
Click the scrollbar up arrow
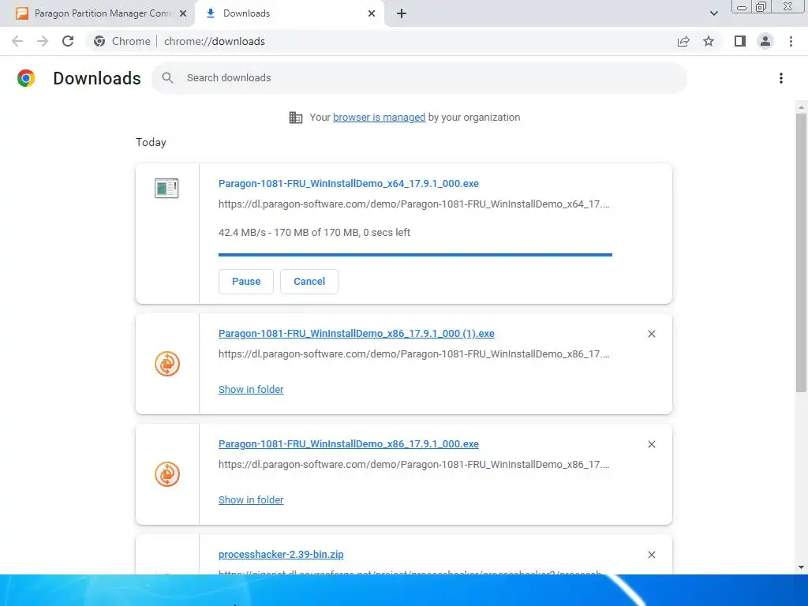(x=801, y=107)
